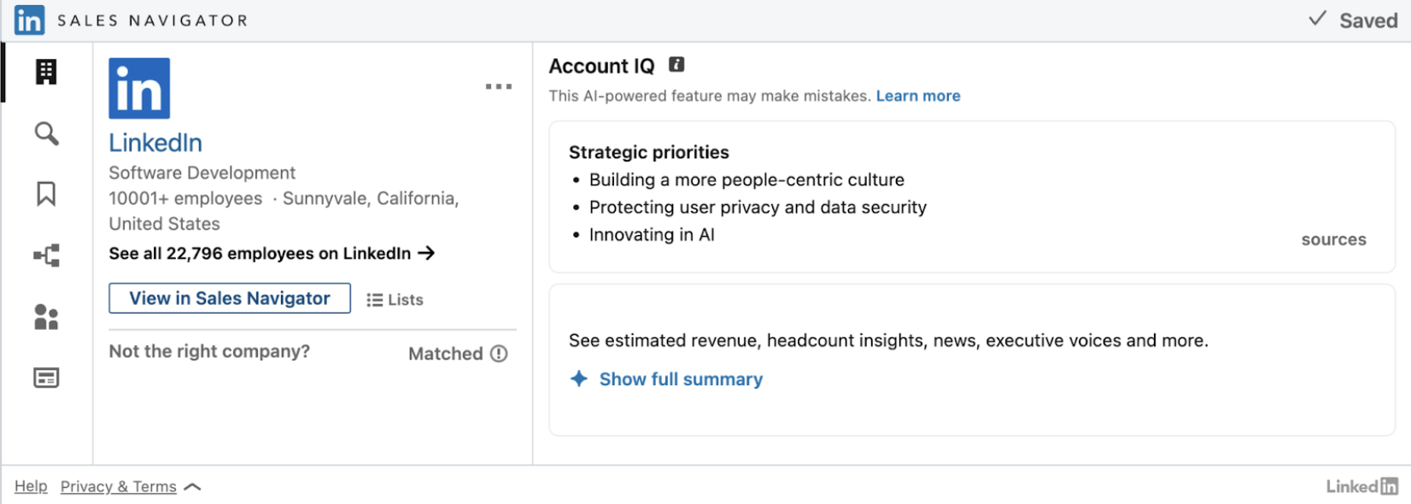Click the news feed sidebar icon
1411x504 pixels.
click(x=46, y=378)
